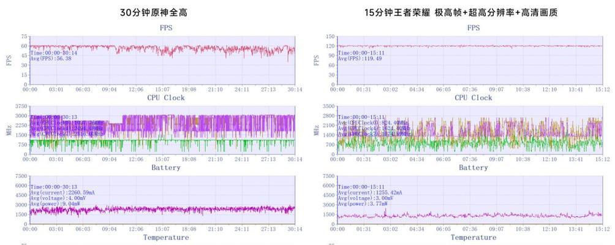Image resolution: width=615 pixels, height=245 pixels.
Task: Click the 'FPS' title above the left chart
Action: click(166, 28)
